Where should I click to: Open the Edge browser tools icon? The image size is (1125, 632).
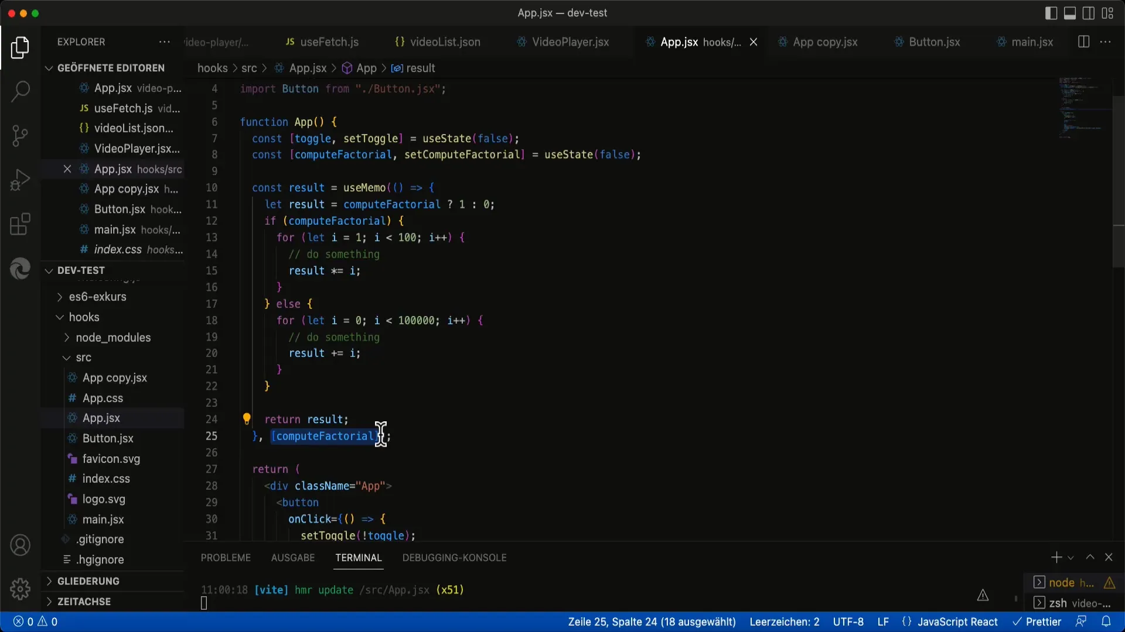pos(20,269)
